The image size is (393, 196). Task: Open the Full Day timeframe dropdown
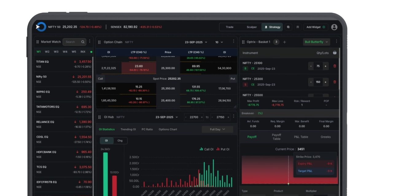click(217, 129)
